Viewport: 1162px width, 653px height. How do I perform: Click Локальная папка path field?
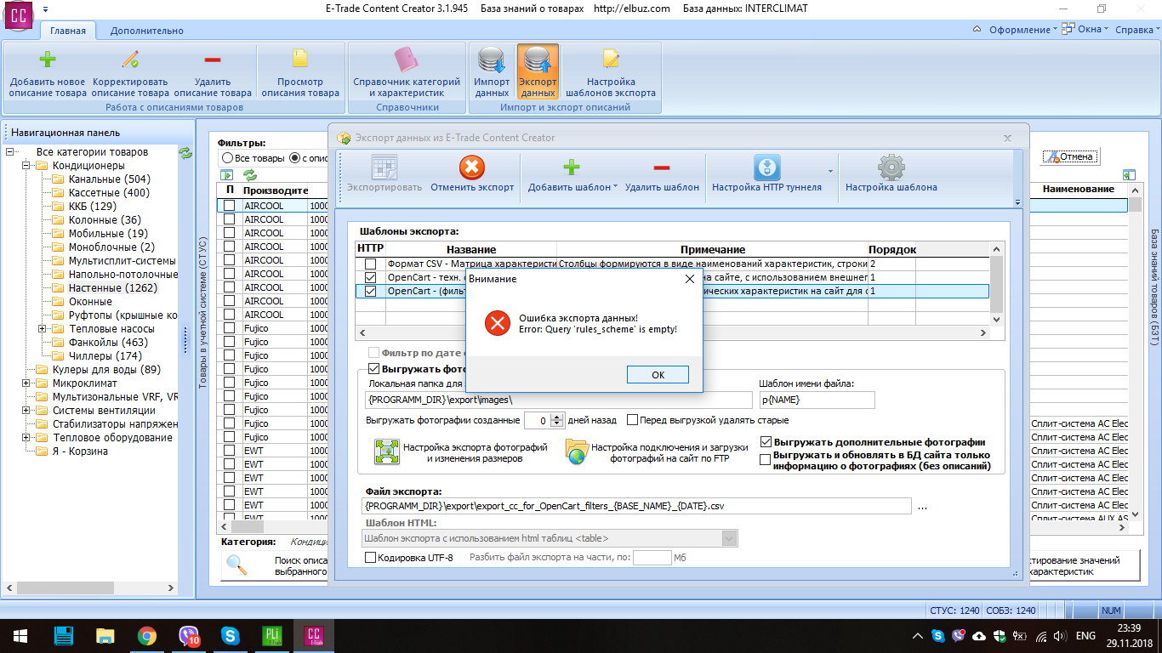click(559, 400)
